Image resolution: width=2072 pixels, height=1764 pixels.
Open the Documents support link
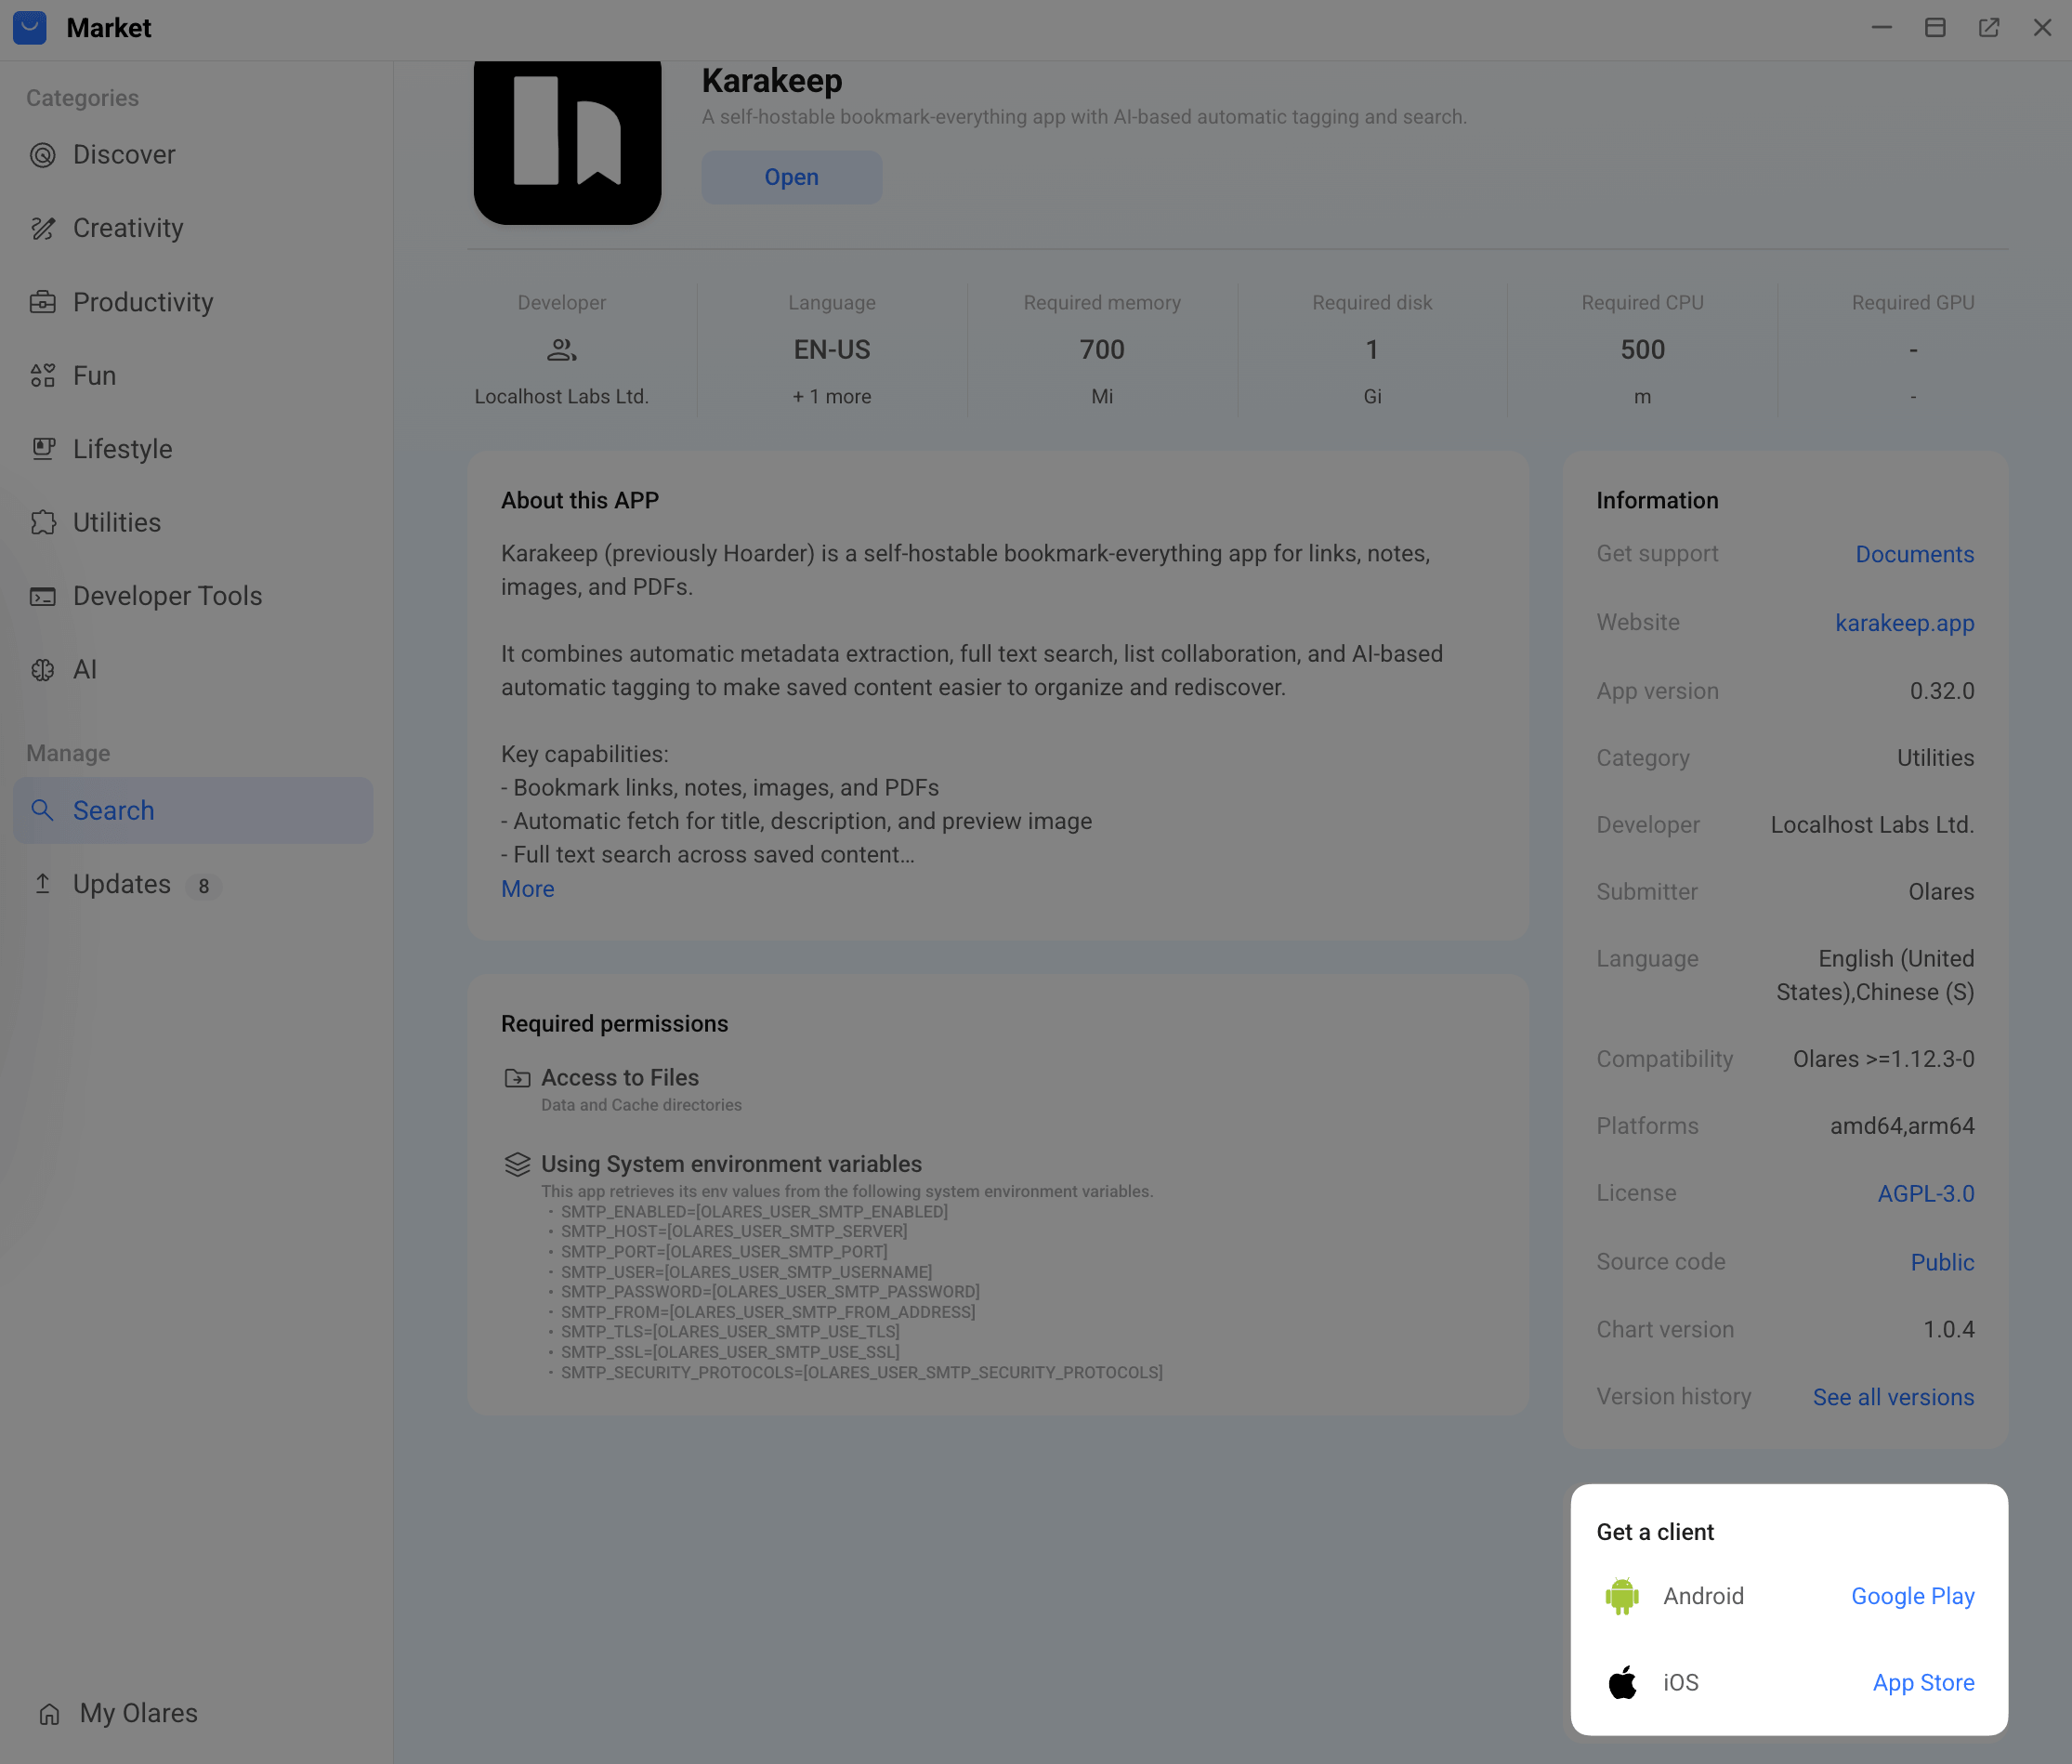(x=1914, y=554)
